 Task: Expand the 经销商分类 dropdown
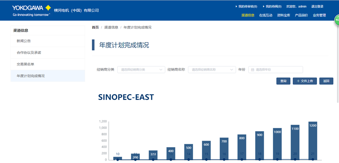[x=141, y=70]
